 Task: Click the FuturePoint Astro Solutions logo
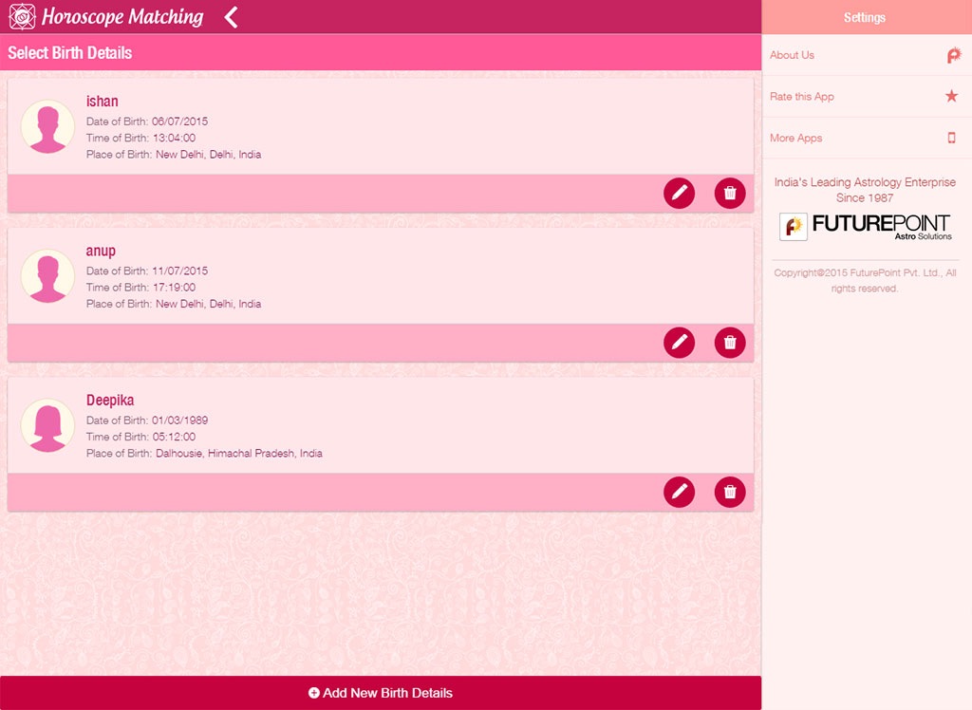(866, 227)
